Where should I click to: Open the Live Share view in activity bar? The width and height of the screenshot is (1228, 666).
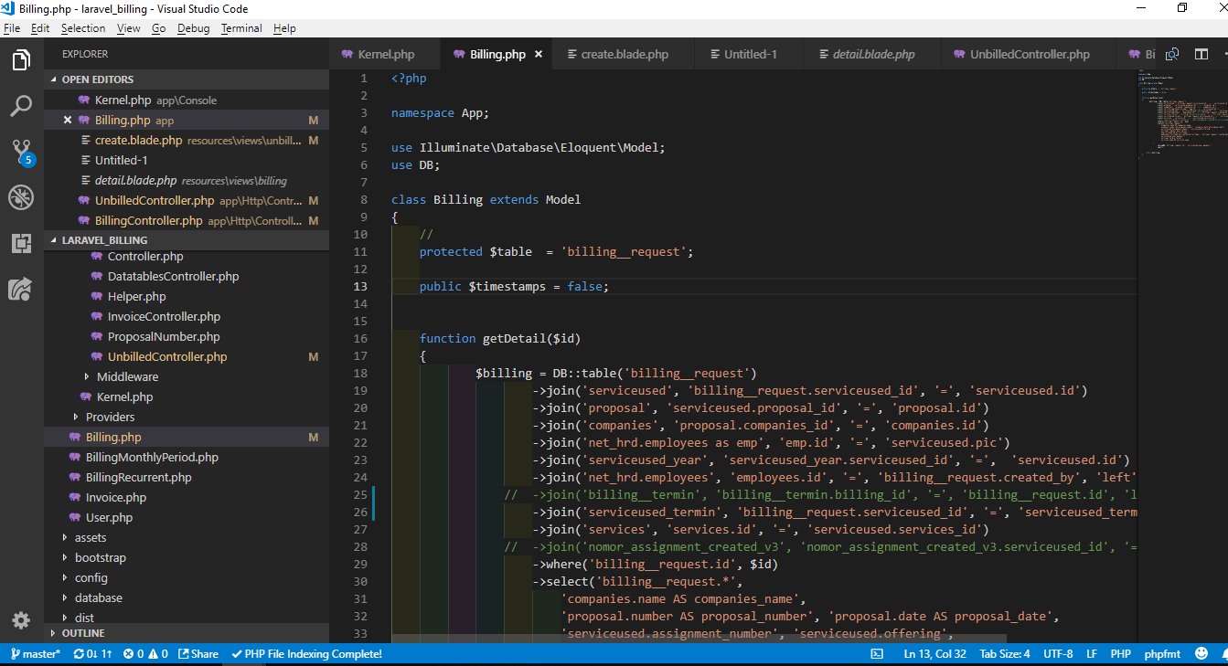(21, 289)
